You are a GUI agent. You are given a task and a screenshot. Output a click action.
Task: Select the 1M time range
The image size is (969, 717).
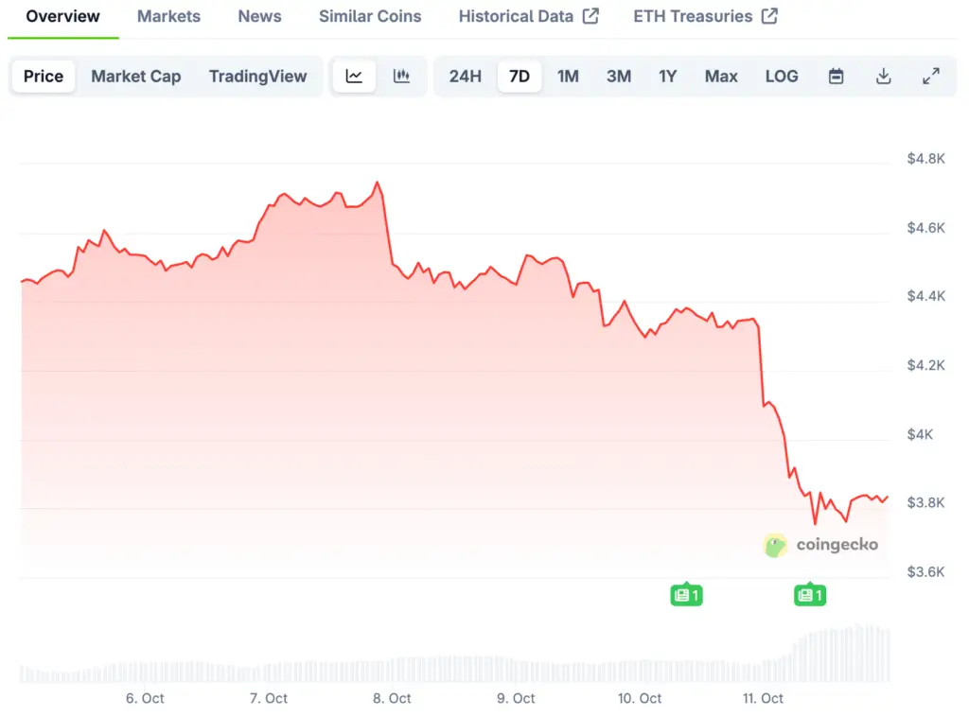(x=568, y=77)
